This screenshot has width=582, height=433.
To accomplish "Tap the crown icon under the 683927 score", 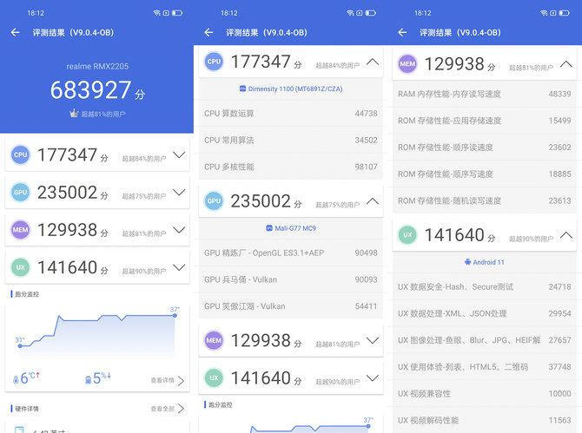I will point(74,114).
